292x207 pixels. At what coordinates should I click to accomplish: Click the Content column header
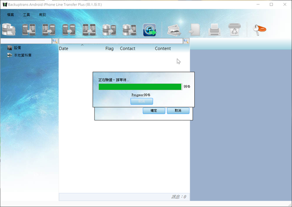click(x=163, y=49)
